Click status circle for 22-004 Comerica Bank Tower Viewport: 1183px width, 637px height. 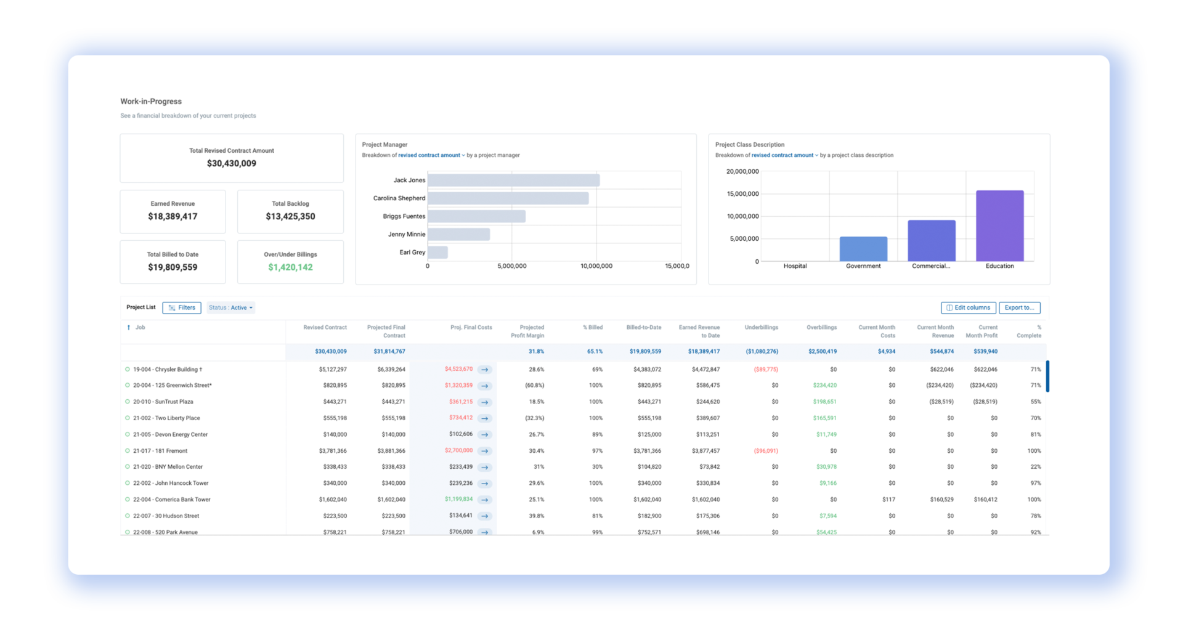128,500
